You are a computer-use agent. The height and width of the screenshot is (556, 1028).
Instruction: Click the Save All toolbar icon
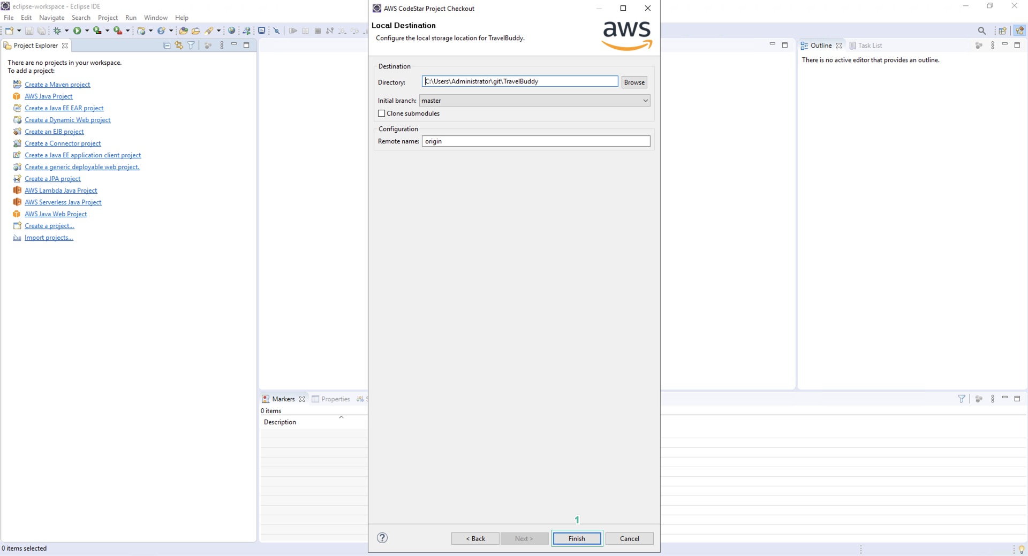[41, 31]
